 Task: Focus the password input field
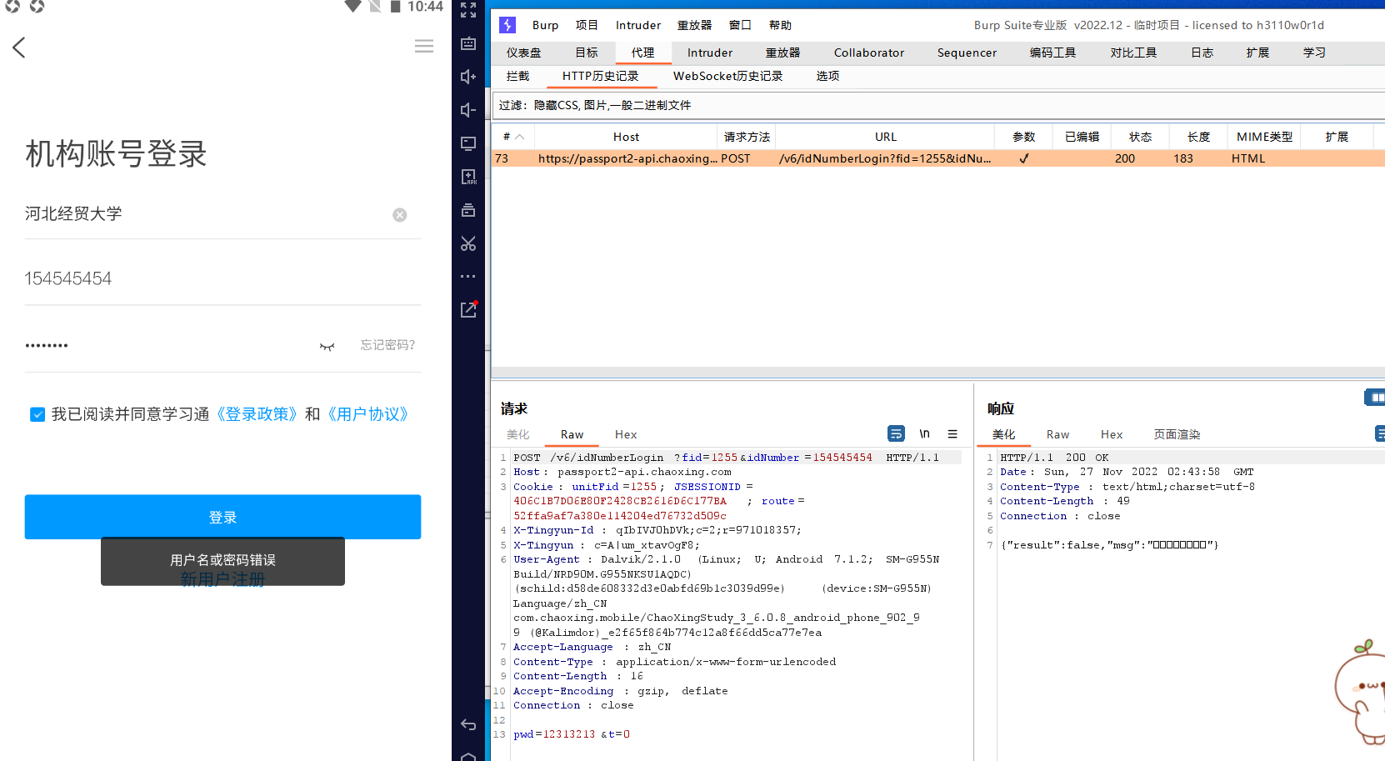167,345
